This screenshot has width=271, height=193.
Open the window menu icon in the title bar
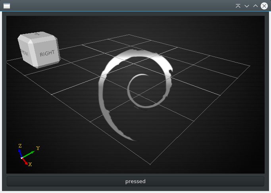point(7,6)
